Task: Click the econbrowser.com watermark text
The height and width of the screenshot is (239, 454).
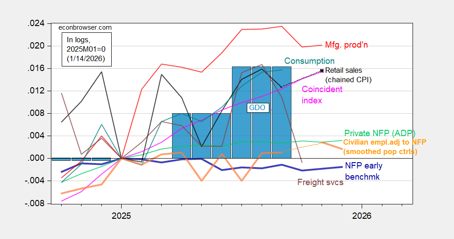Action: point(85,27)
